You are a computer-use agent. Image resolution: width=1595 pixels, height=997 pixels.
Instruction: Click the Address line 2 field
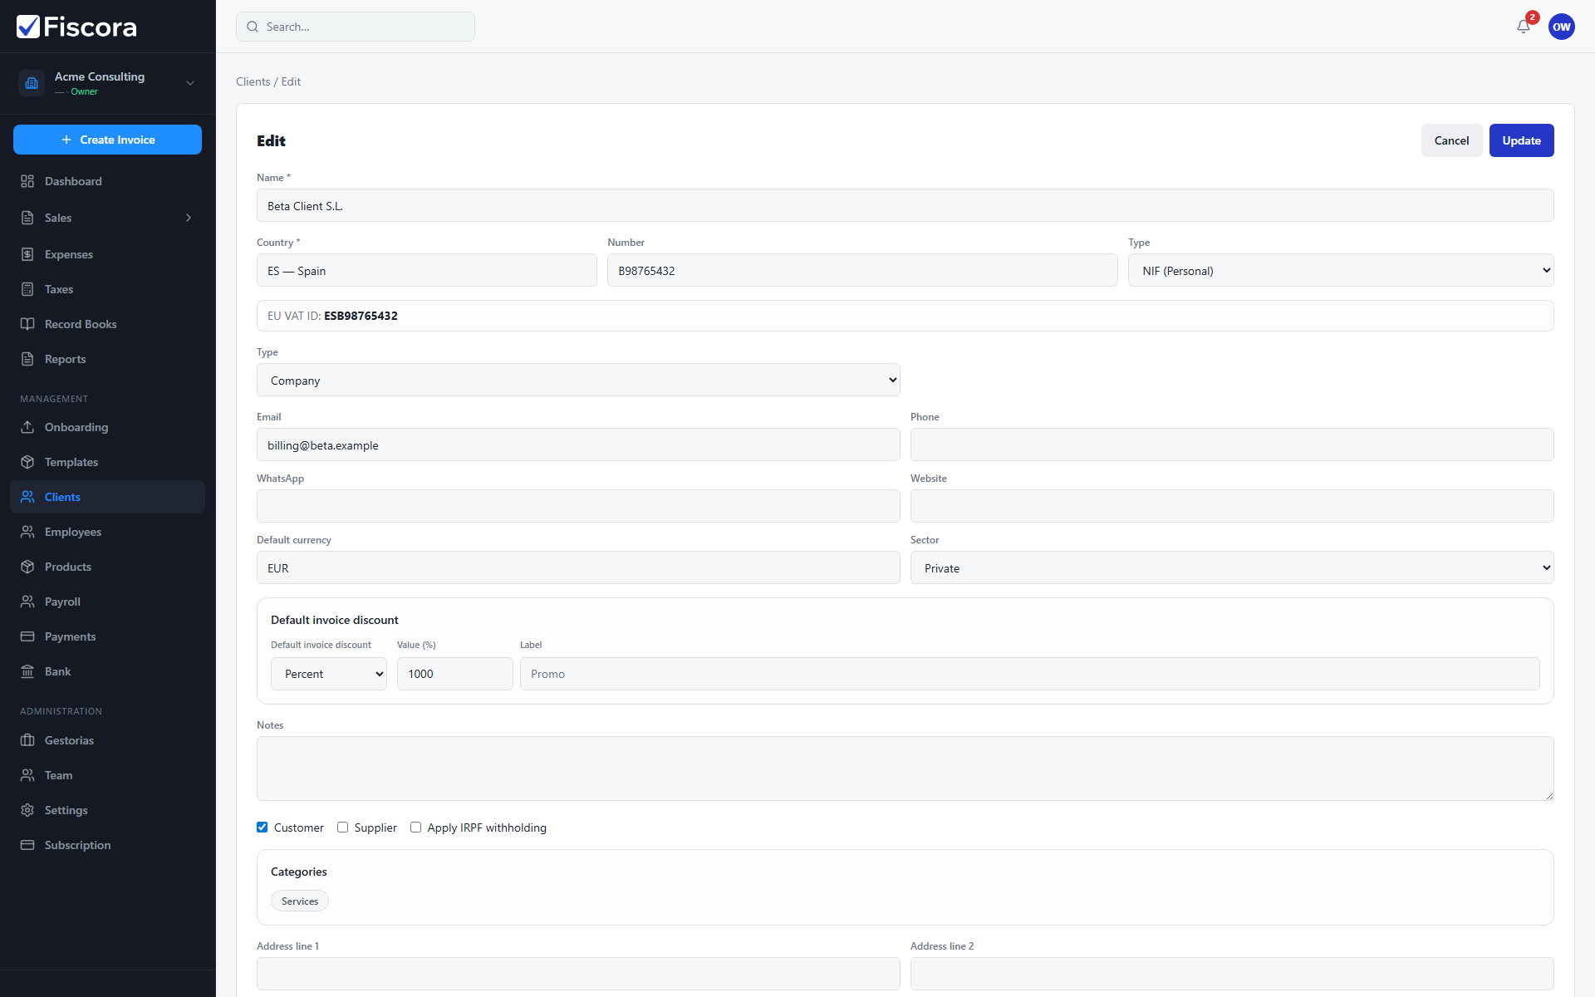(1232, 974)
